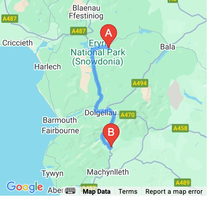Select the Dolgellau town label

pyautogui.click(x=100, y=113)
